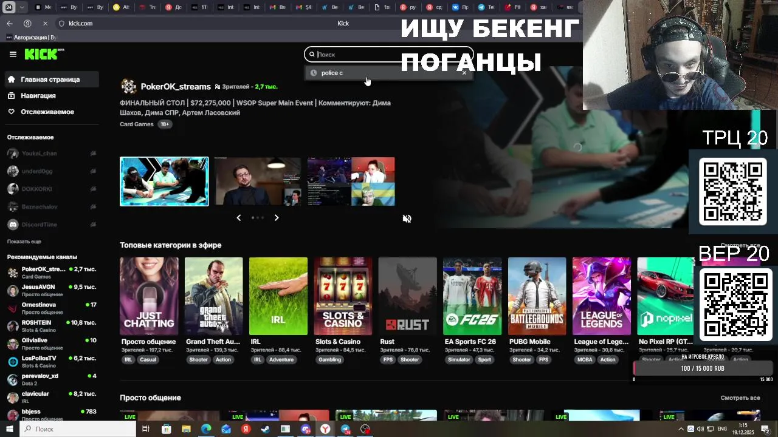Open the Just Chatting category card
This screenshot has height=437, width=778.
click(149, 296)
